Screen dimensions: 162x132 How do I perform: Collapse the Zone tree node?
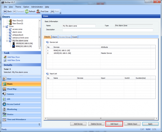4,26
